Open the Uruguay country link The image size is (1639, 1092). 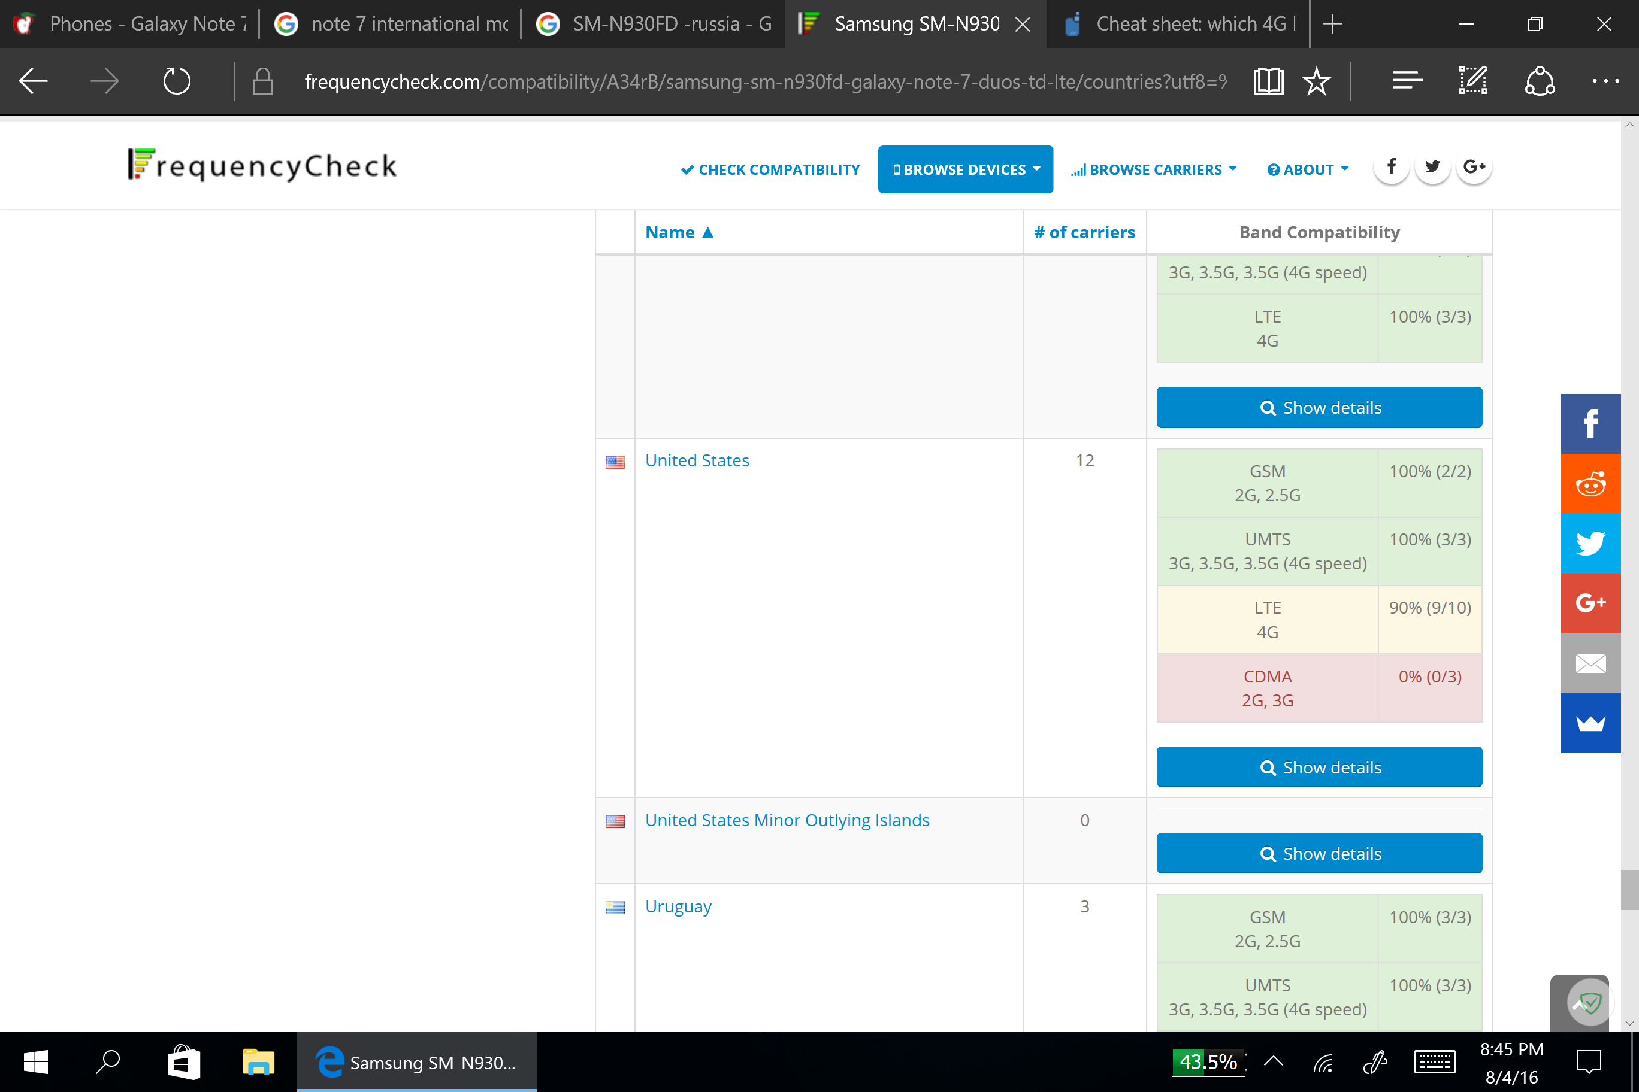(678, 906)
